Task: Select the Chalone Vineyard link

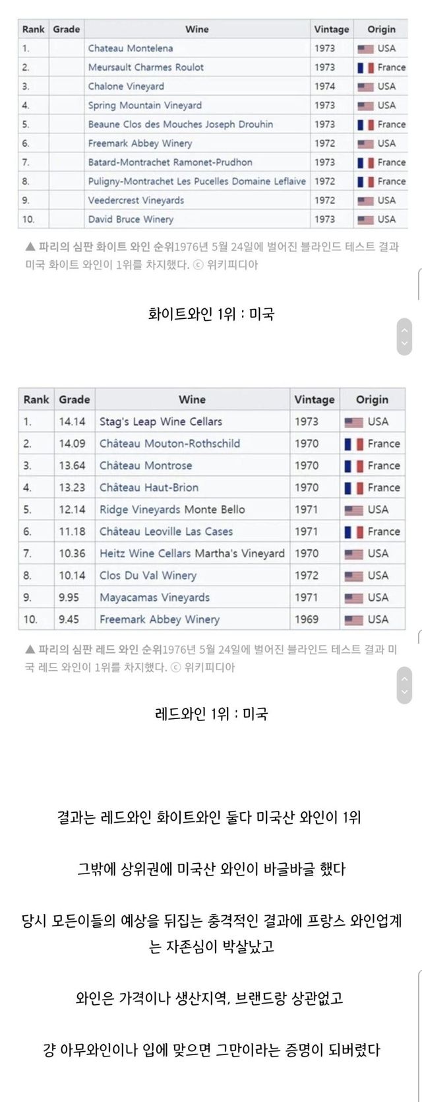Action: tap(126, 86)
